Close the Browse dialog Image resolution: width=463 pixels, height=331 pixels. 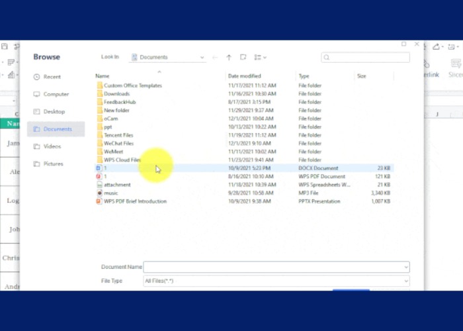point(417,44)
